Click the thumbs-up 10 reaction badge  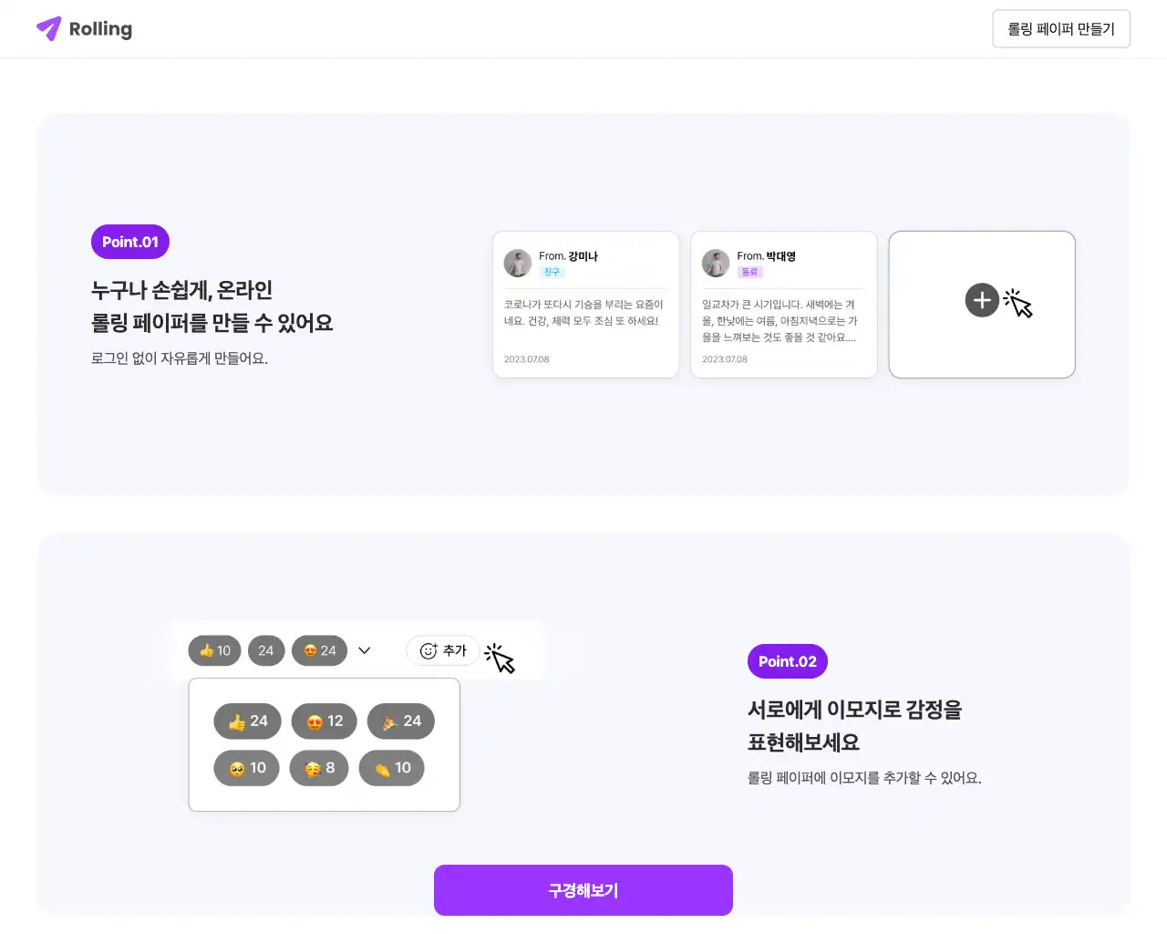[214, 650]
